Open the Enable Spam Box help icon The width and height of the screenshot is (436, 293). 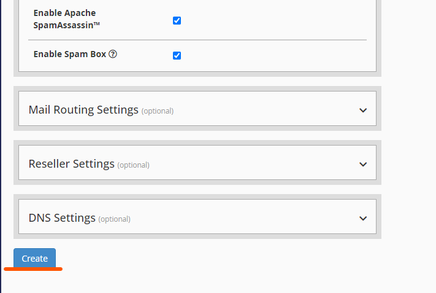coord(113,54)
